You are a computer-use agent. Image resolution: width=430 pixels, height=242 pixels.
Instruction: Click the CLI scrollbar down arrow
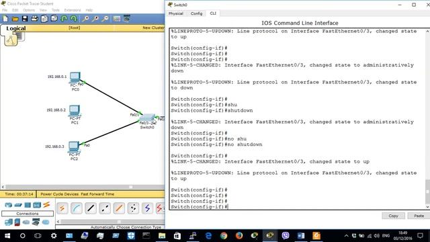pyautogui.click(x=427, y=207)
